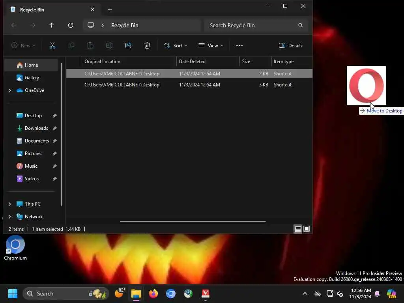Unpin Downloads using its pin icon
Image resolution: width=404 pixels, height=303 pixels.
coord(54,128)
